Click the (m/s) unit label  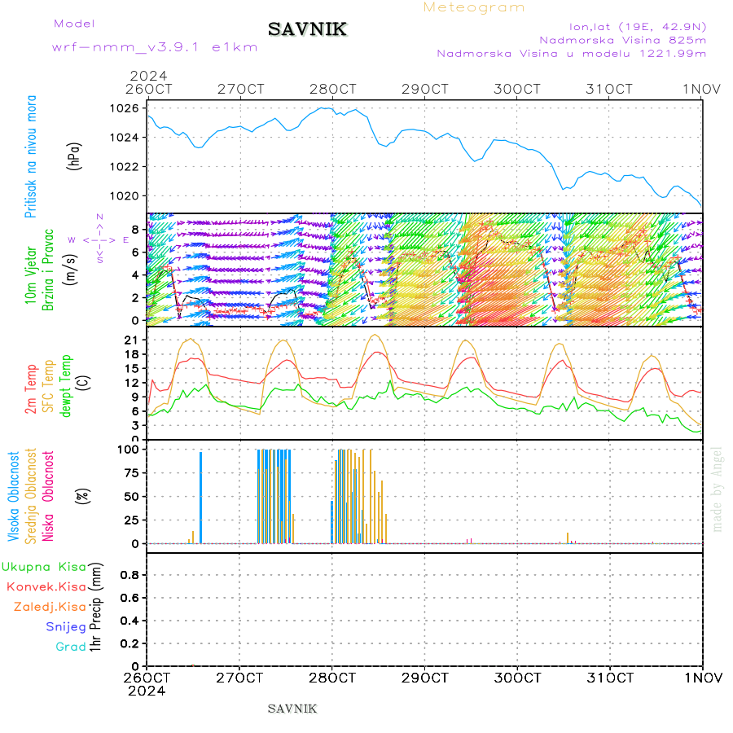coord(70,270)
